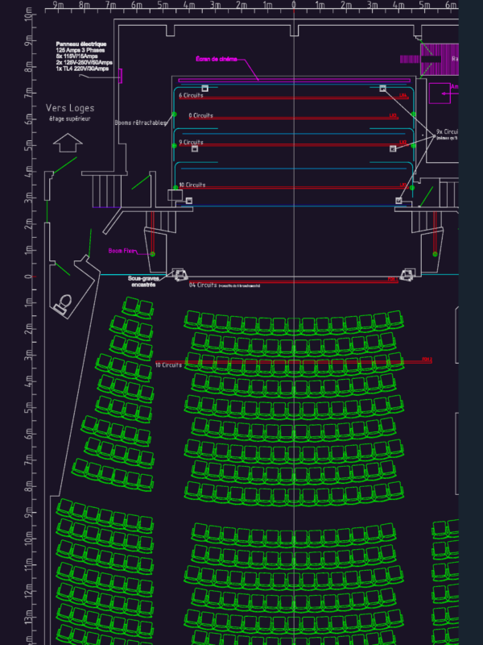
Task: Pick the left recessed subwoofer symbol
Action: (x=179, y=274)
